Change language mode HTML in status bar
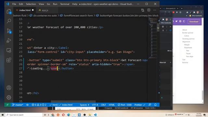The width and height of the screenshot is (208, 117). (112, 105)
